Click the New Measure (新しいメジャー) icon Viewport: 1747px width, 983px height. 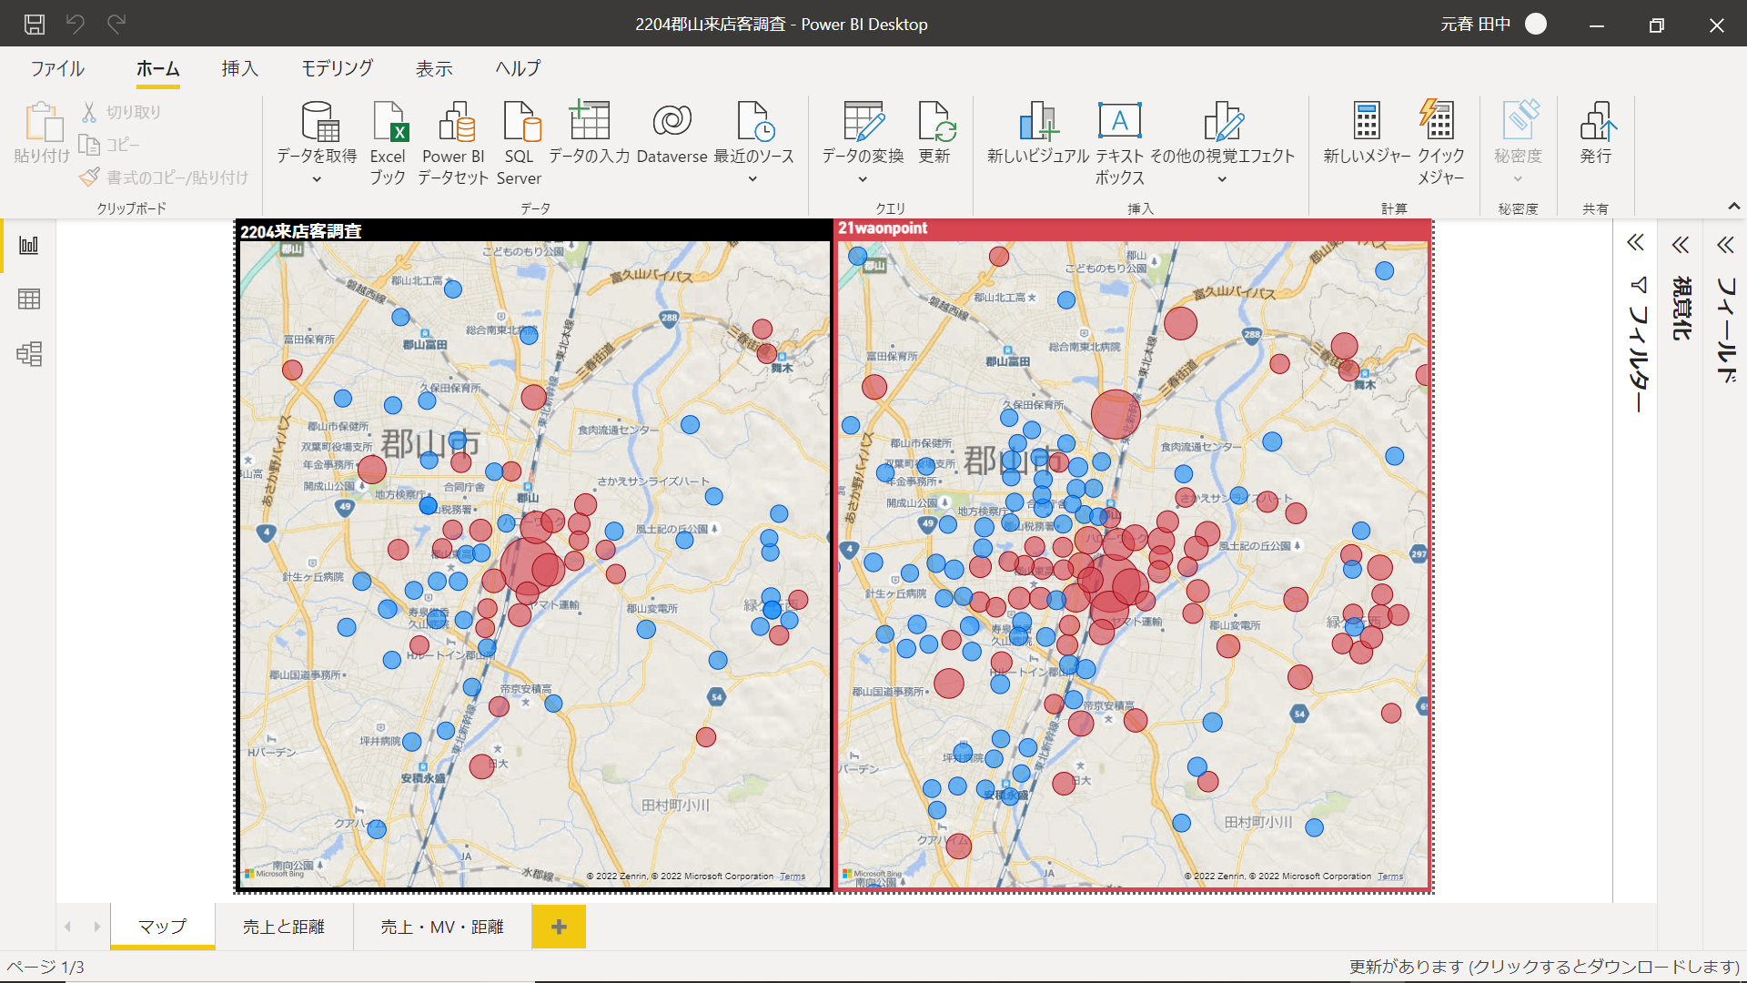[x=1367, y=123]
